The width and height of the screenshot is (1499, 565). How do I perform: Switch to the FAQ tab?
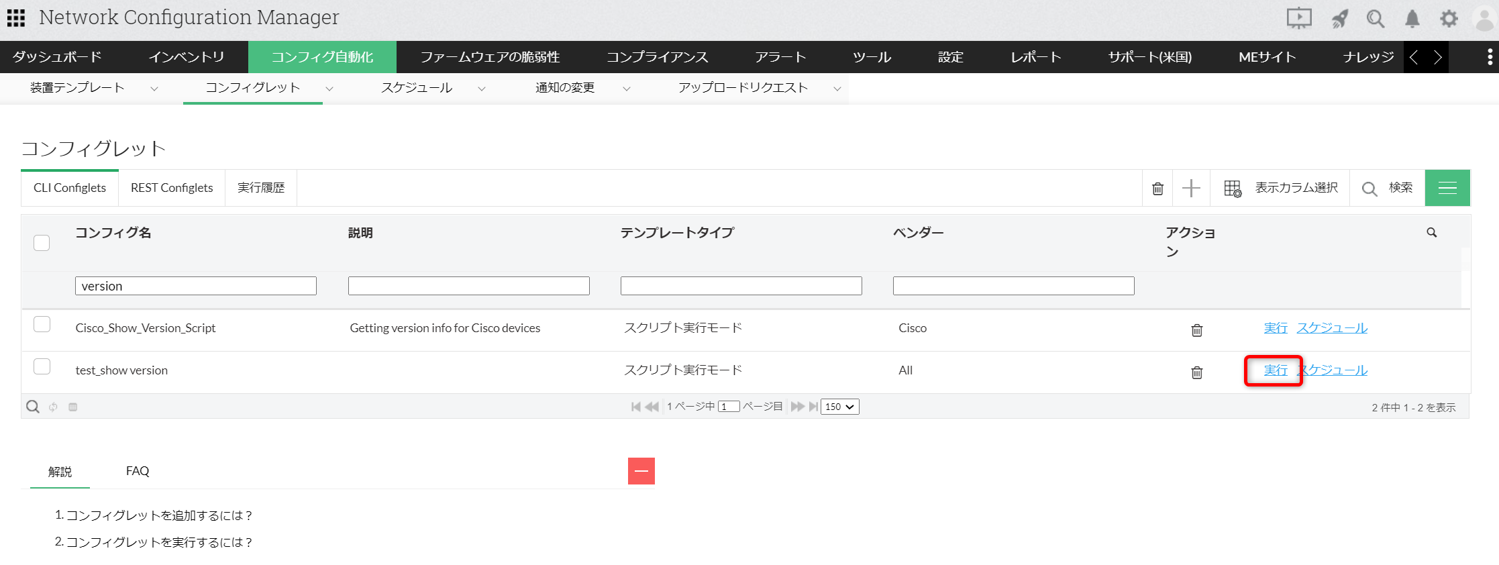click(x=138, y=471)
